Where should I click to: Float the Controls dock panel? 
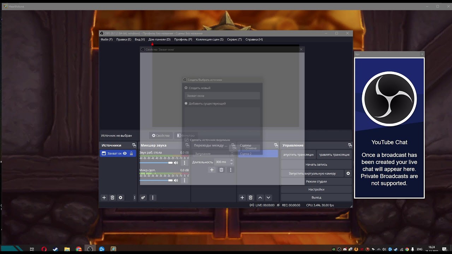click(x=350, y=145)
